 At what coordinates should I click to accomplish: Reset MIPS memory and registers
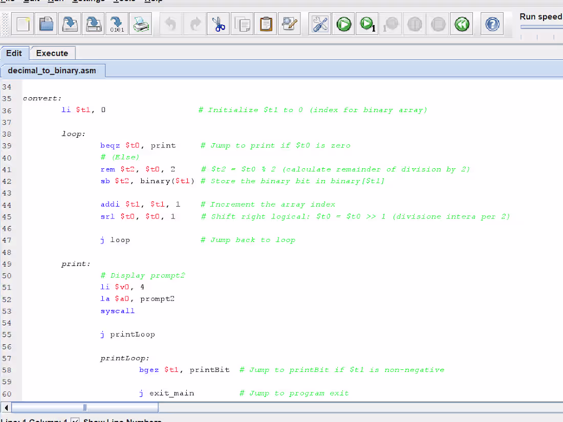(462, 24)
